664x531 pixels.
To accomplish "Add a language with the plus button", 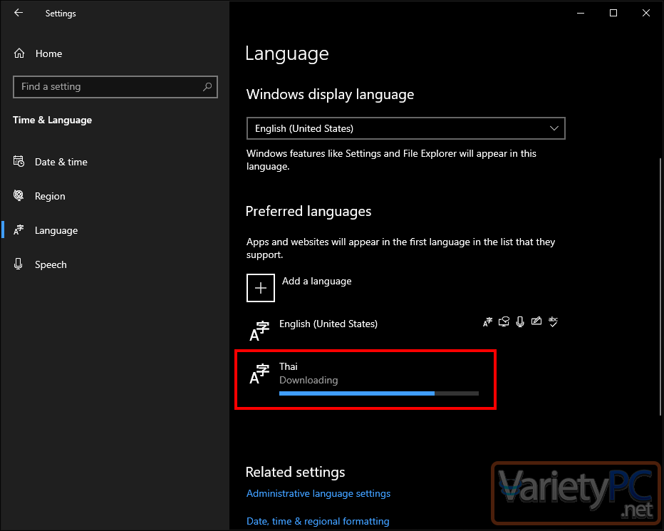I will point(261,288).
